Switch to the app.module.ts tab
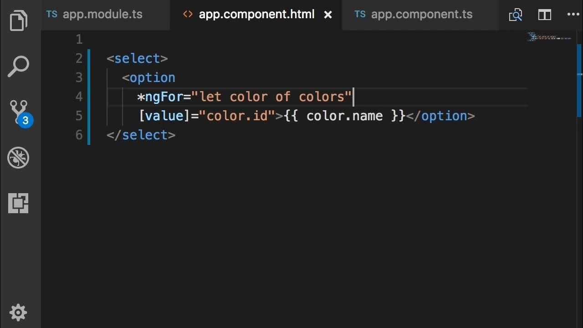Viewport: 583px width, 328px height. 102,15
